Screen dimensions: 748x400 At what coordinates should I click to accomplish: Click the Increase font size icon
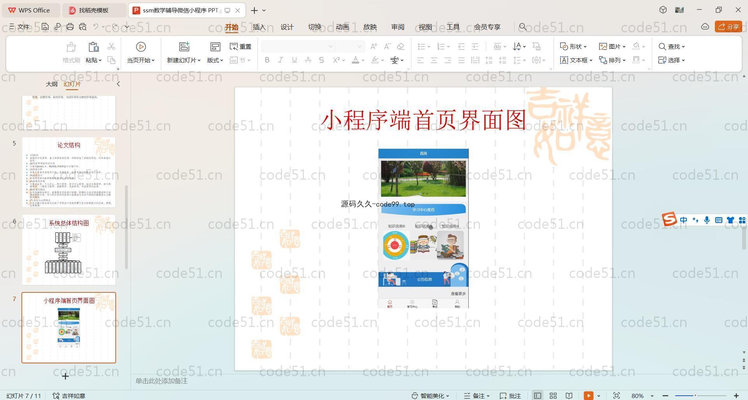[374, 46]
